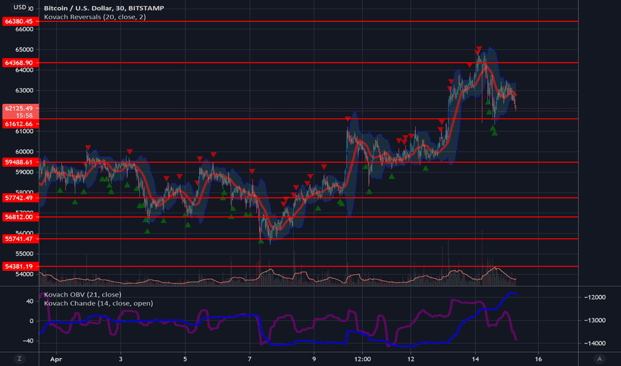
Task: Click the Apr date on time axis
Action: click(x=56, y=359)
